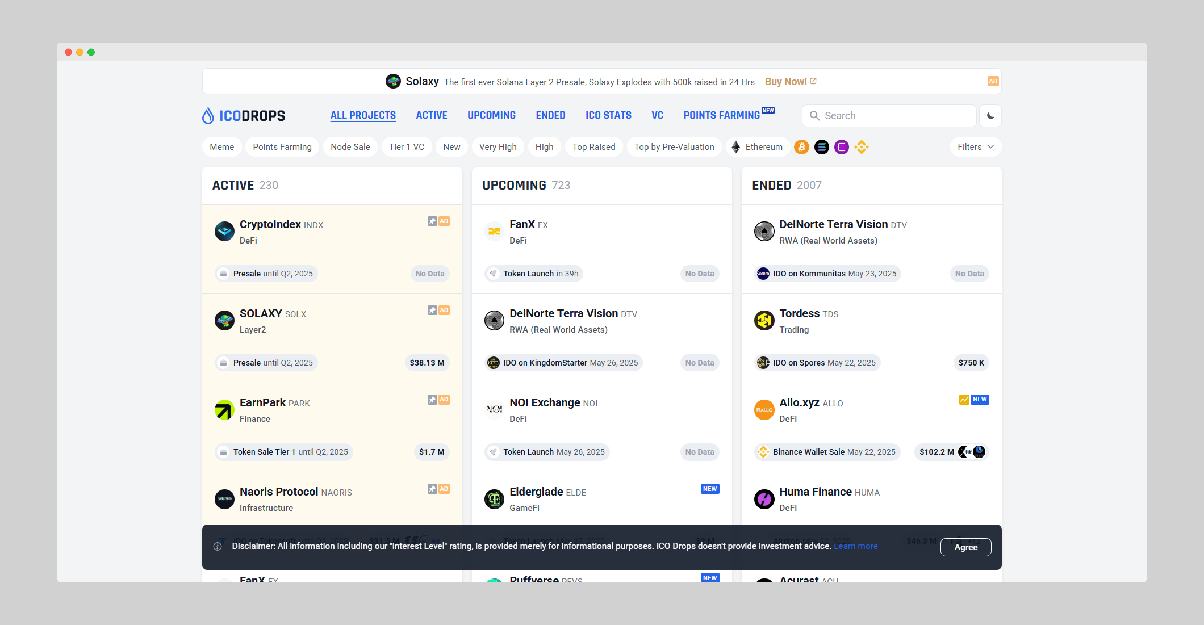Click the SOLAXY project logo
Screen dimensions: 1204x625
tap(224, 321)
